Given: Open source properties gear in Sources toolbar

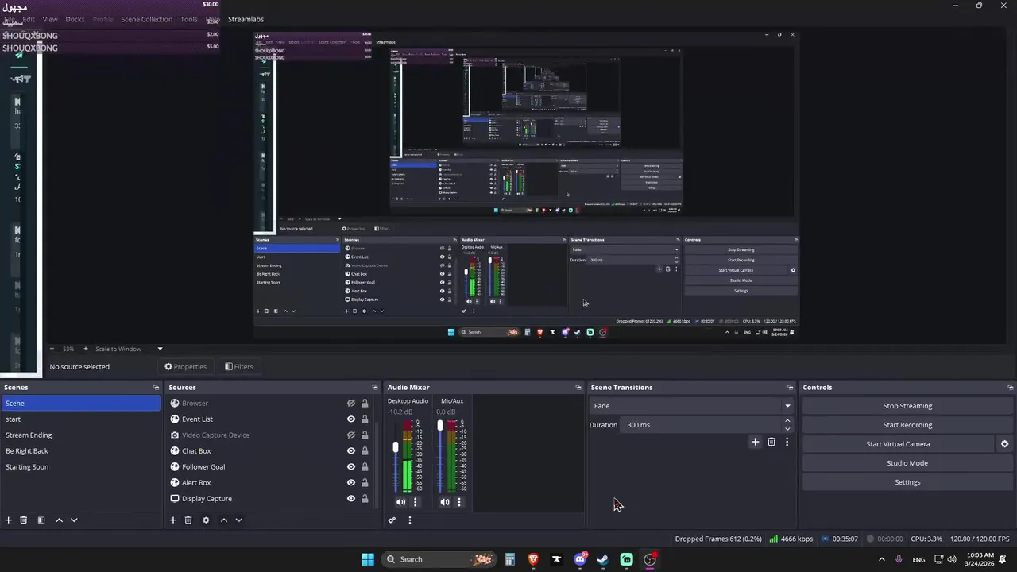Looking at the screenshot, I should click(x=206, y=520).
